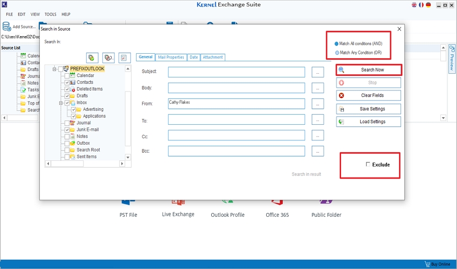This screenshot has width=457, height=269.
Task: Click the Clear Fields button
Action: click(369, 95)
